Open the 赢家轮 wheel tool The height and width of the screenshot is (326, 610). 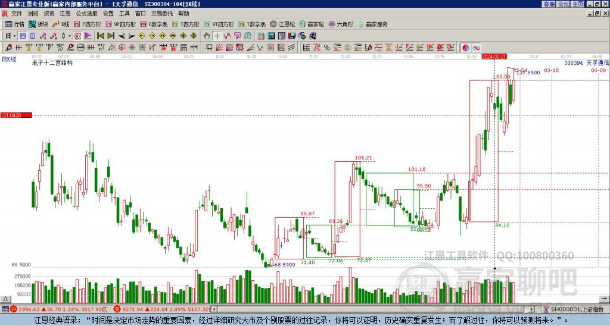(x=312, y=24)
